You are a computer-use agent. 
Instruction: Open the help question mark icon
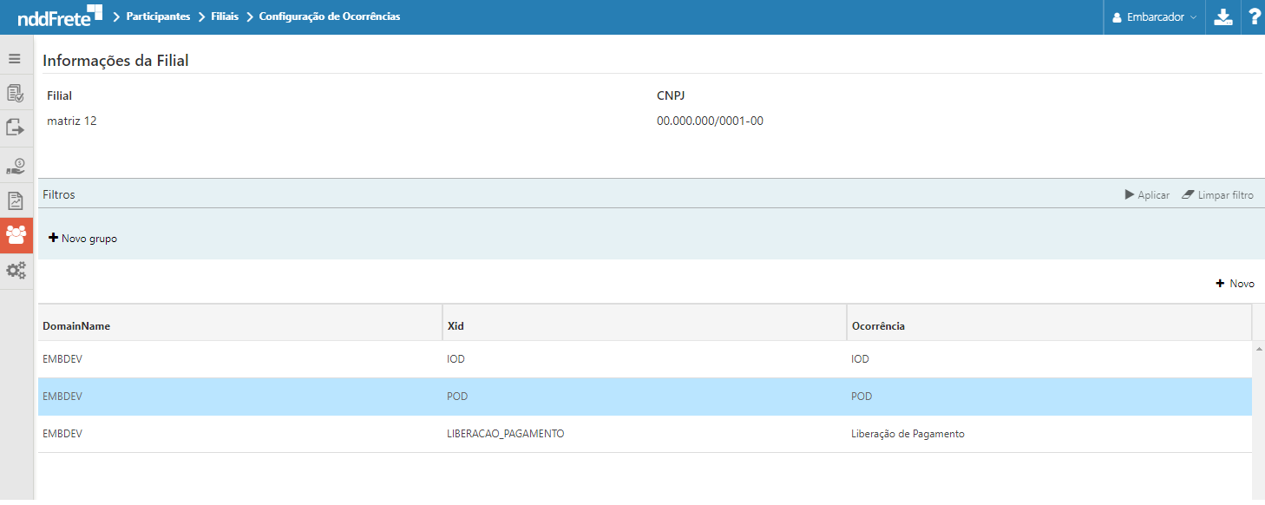[x=1254, y=17]
